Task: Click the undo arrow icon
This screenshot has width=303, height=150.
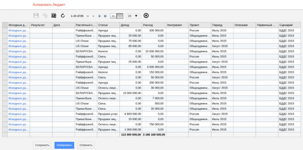Action: point(45,16)
